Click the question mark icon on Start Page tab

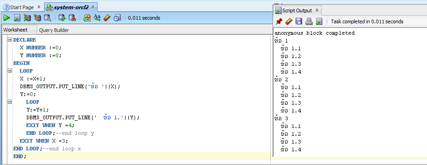6,7
